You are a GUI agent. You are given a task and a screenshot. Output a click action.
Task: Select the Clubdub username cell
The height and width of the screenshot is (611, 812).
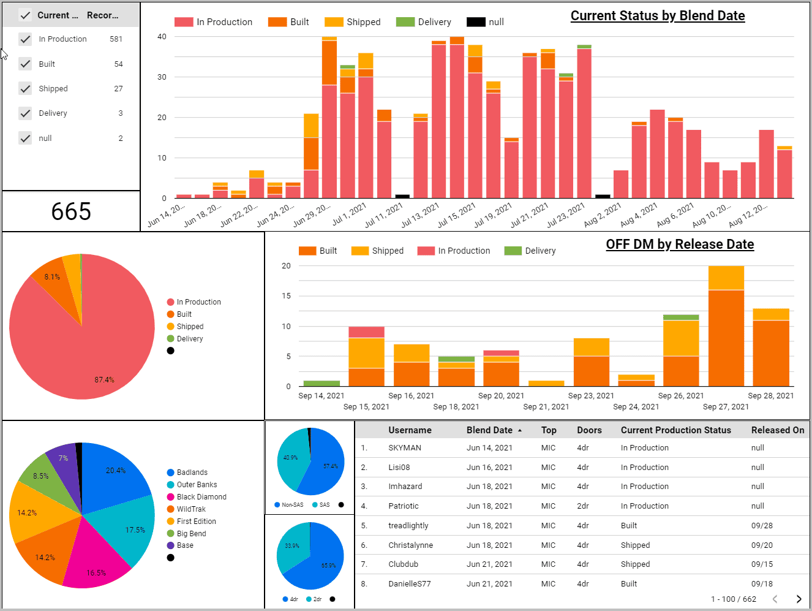[404, 564]
